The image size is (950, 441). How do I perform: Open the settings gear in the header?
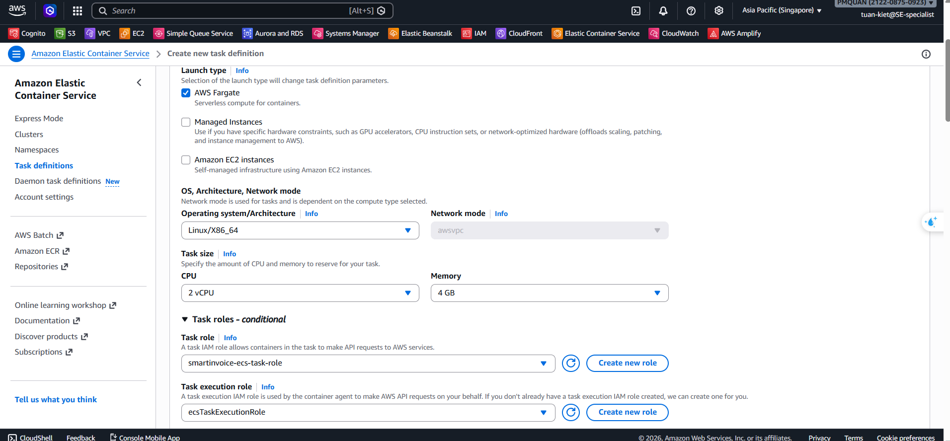tap(718, 11)
